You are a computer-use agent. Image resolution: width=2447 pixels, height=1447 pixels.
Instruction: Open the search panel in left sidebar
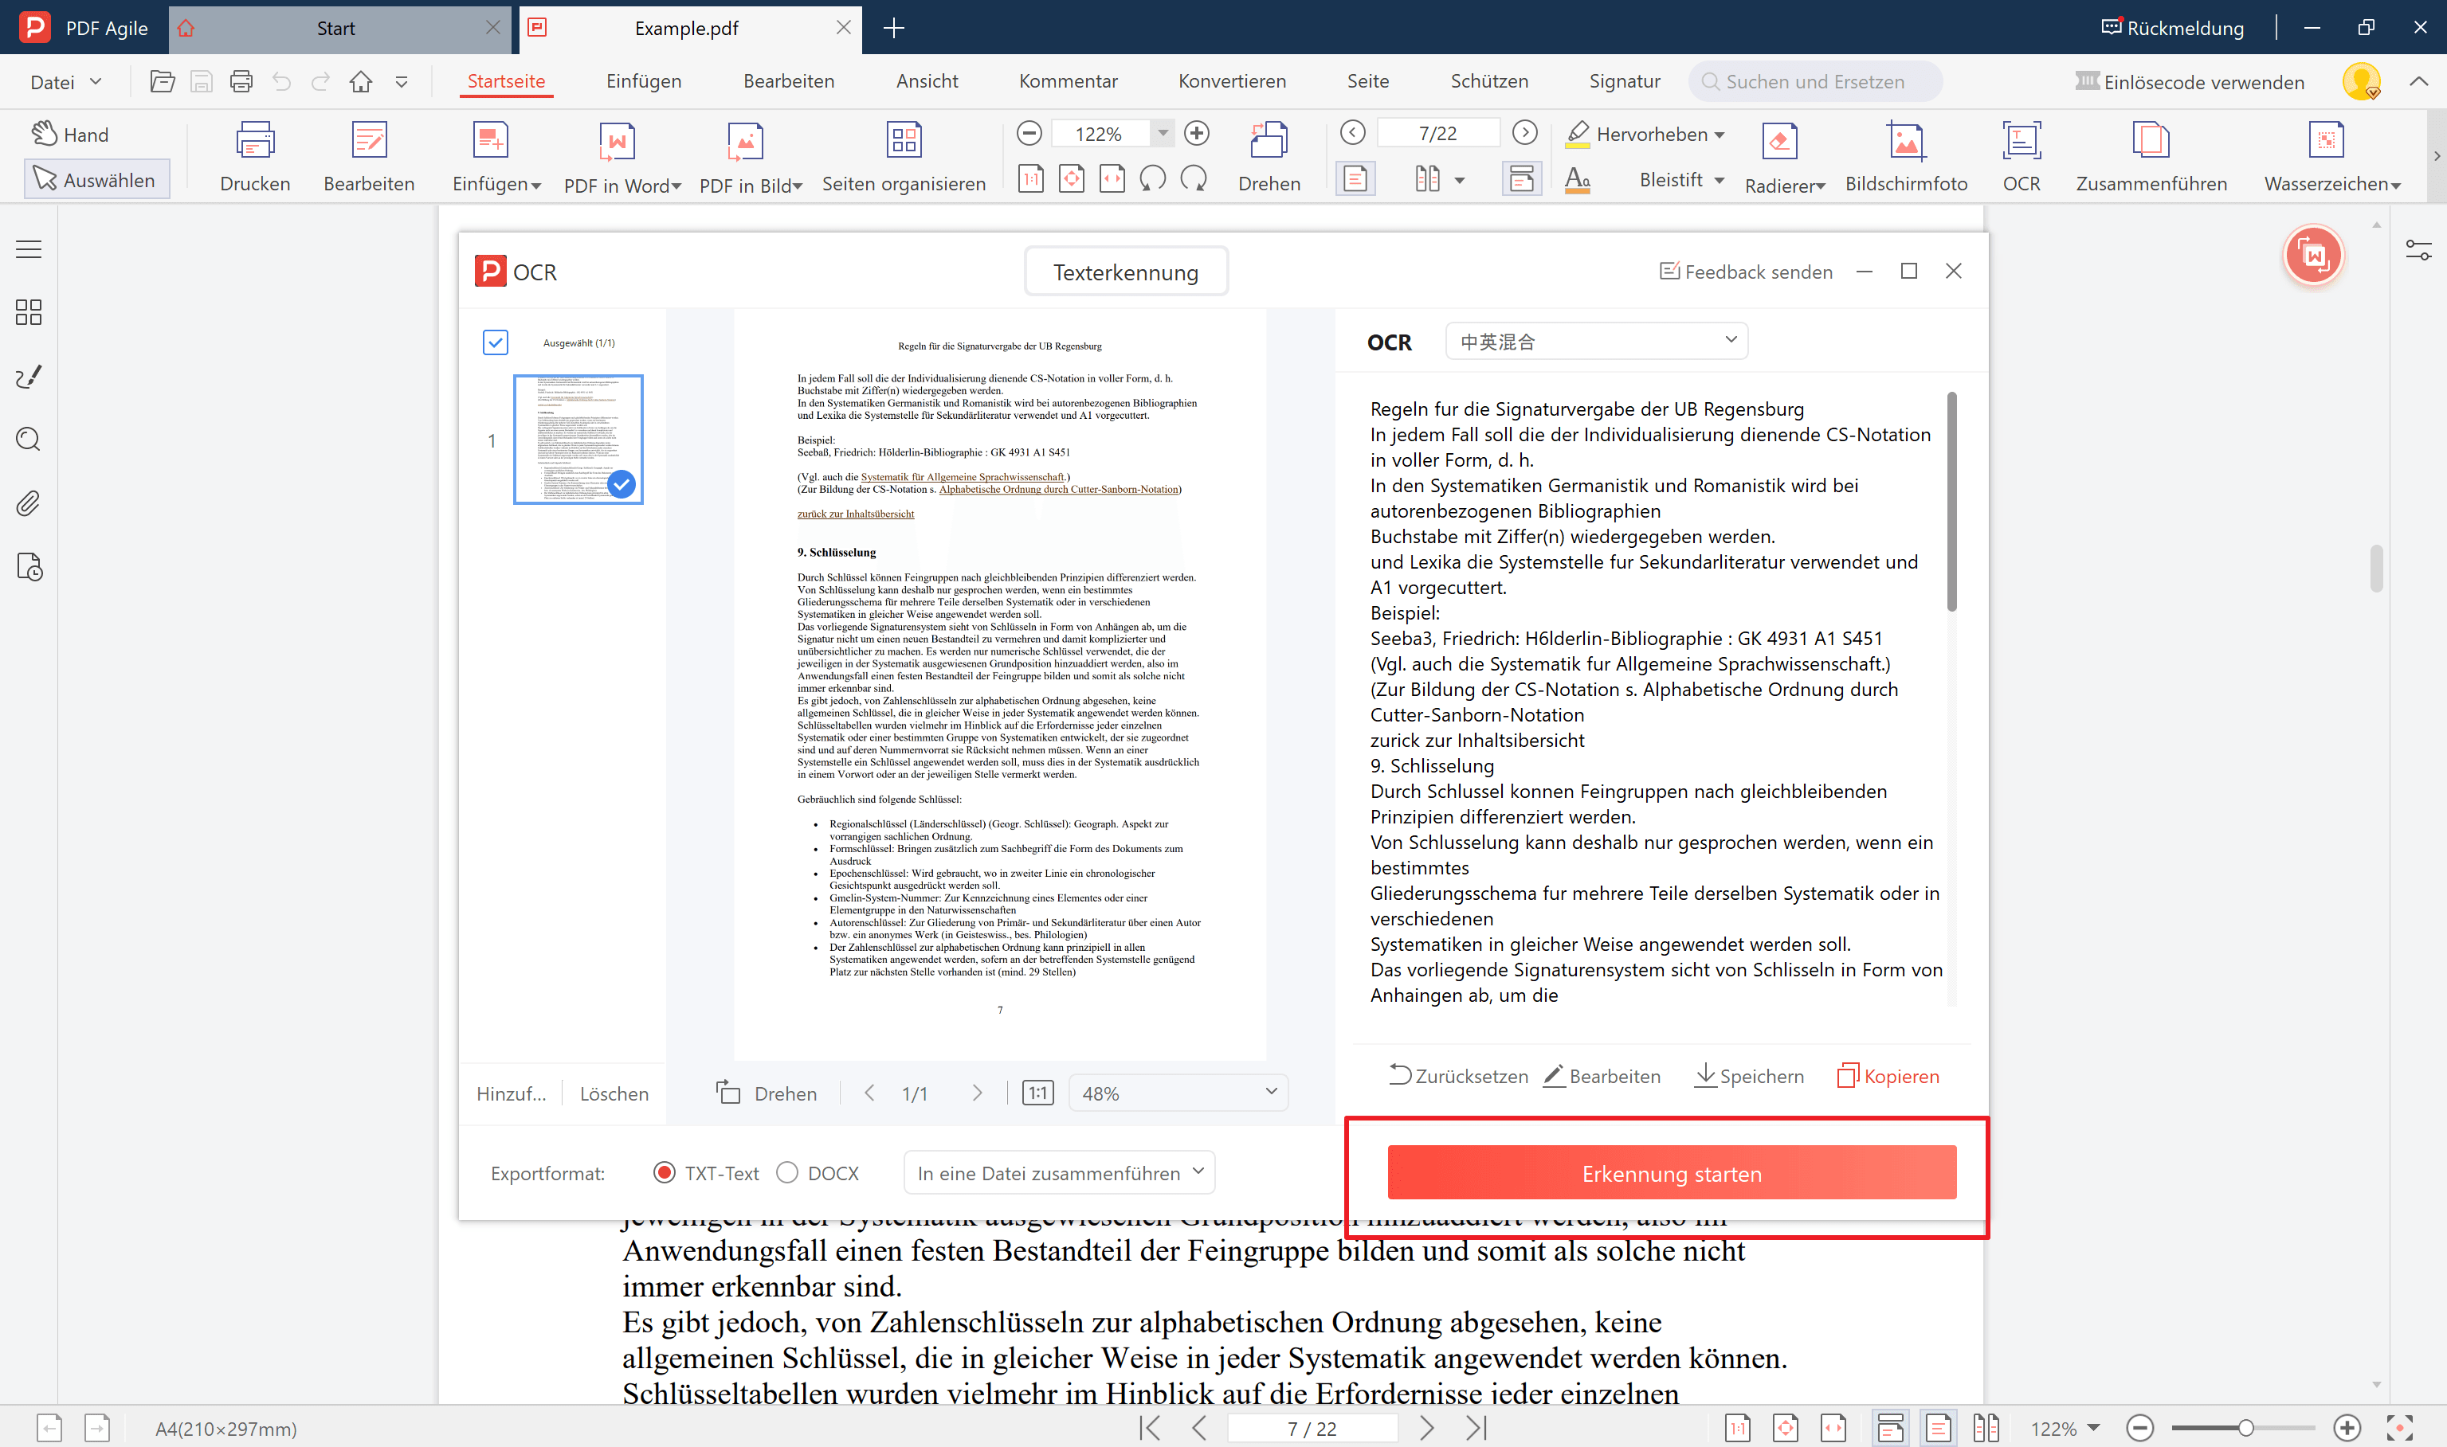pos(28,440)
